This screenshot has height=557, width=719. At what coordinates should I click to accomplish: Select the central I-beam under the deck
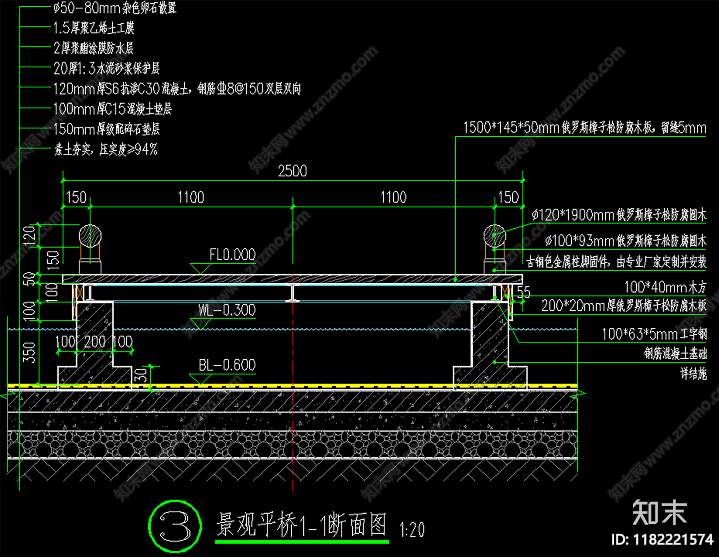point(293,293)
